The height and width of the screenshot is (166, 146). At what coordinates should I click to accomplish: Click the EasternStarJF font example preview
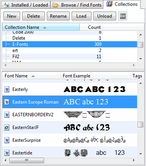87,127
